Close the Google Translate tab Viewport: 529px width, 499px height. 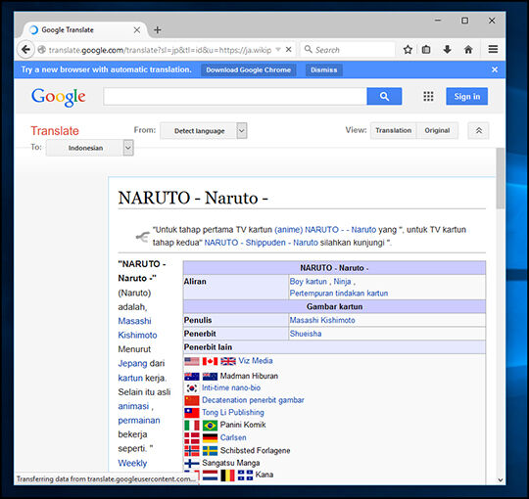(136, 30)
